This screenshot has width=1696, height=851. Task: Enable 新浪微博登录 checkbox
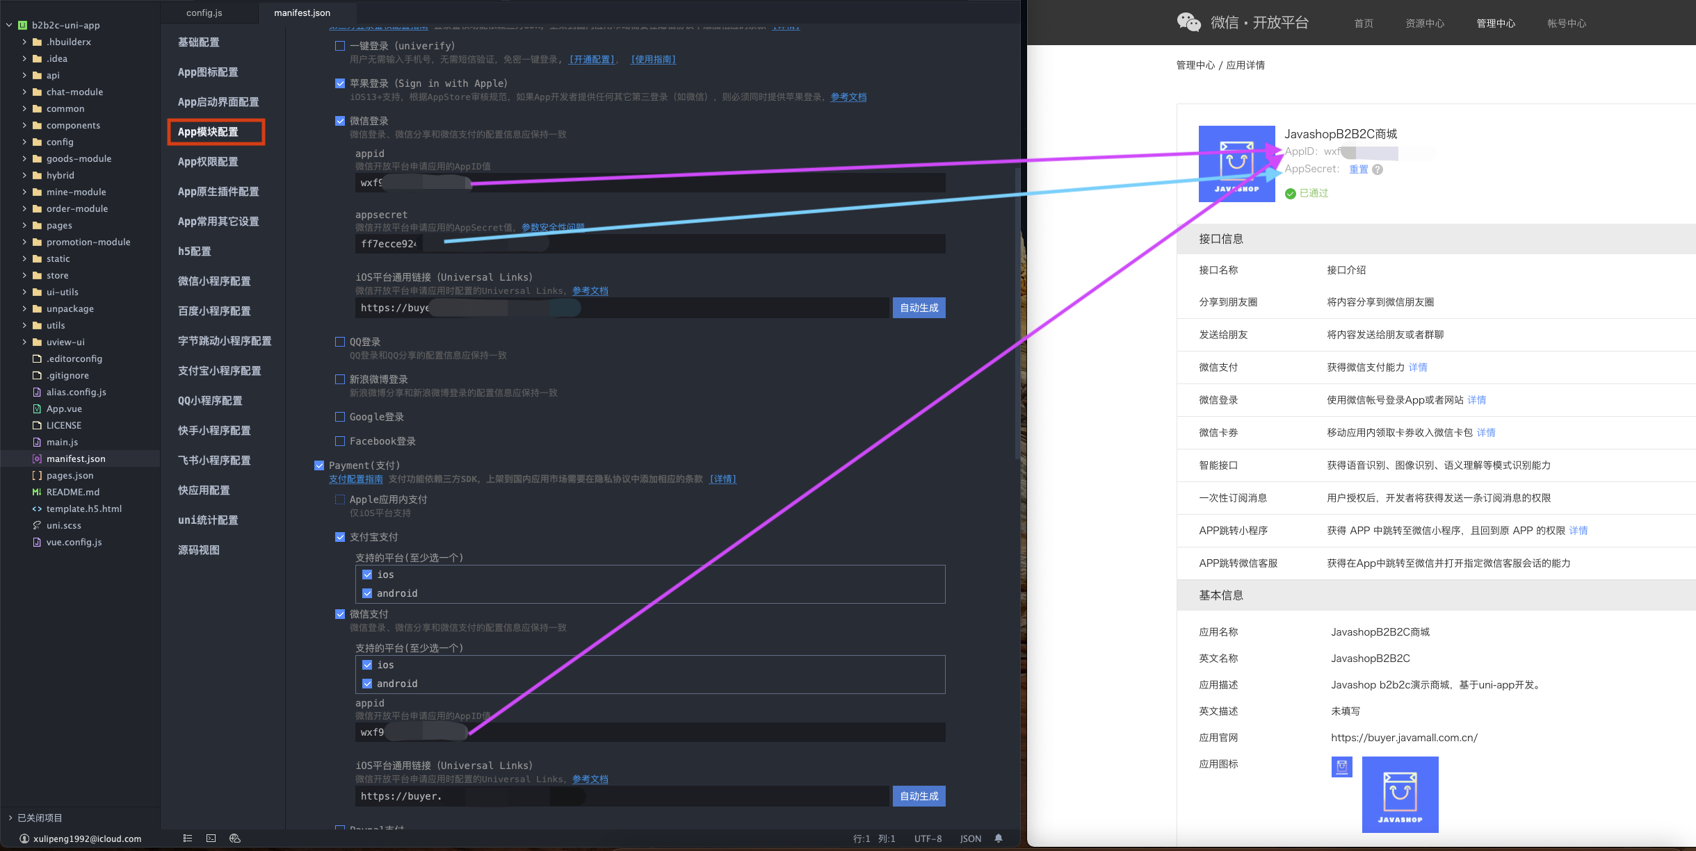[x=340, y=379]
